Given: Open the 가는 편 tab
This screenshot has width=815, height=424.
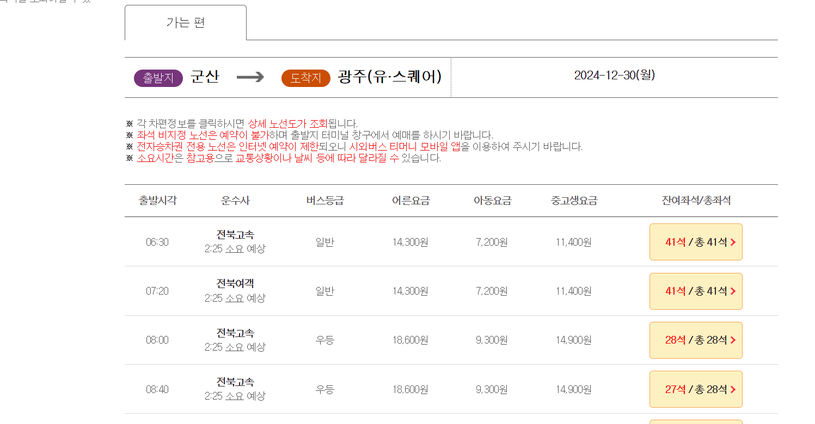Looking at the screenshot, I should (x=186, y=23).
